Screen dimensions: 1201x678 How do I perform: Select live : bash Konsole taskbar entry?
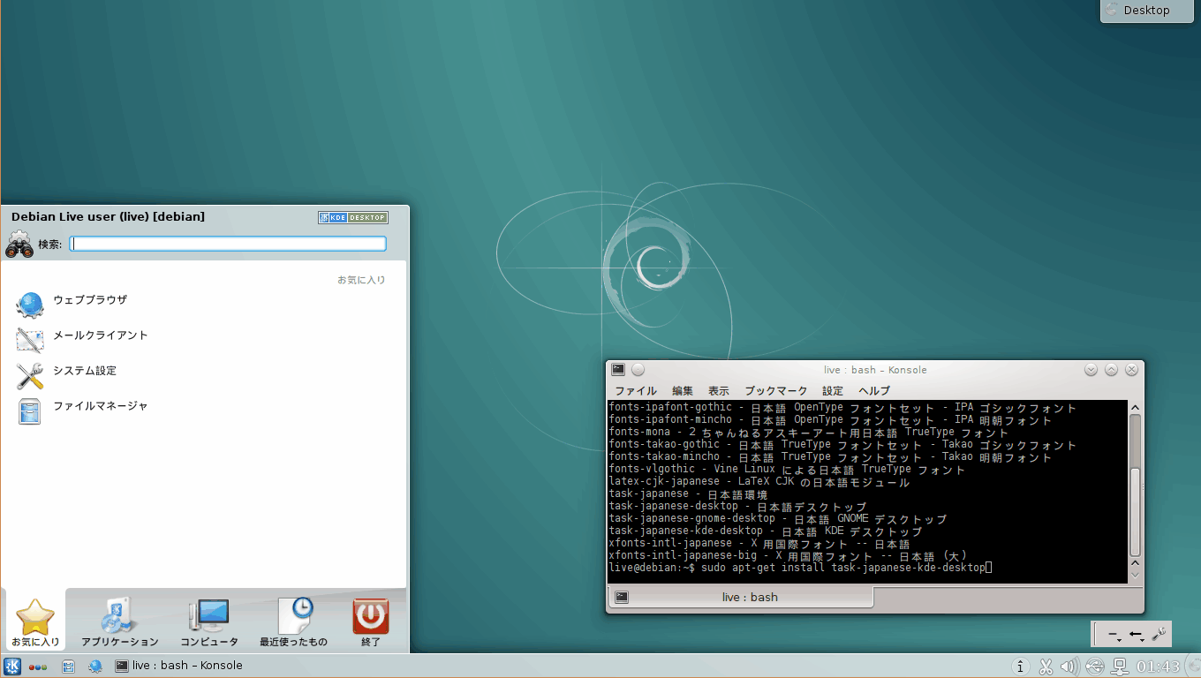[x=178, y=666]
